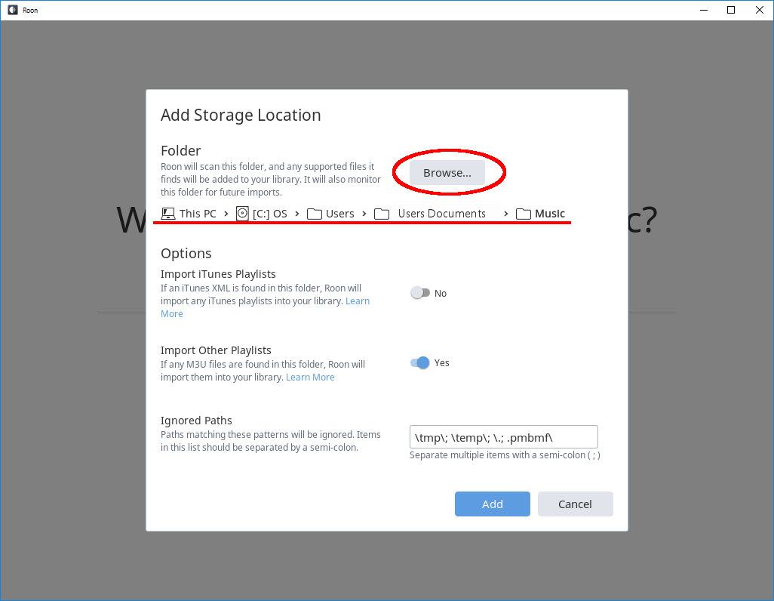
Task: Cancel the Add Storage Location dialog
Action: [575, 504]
